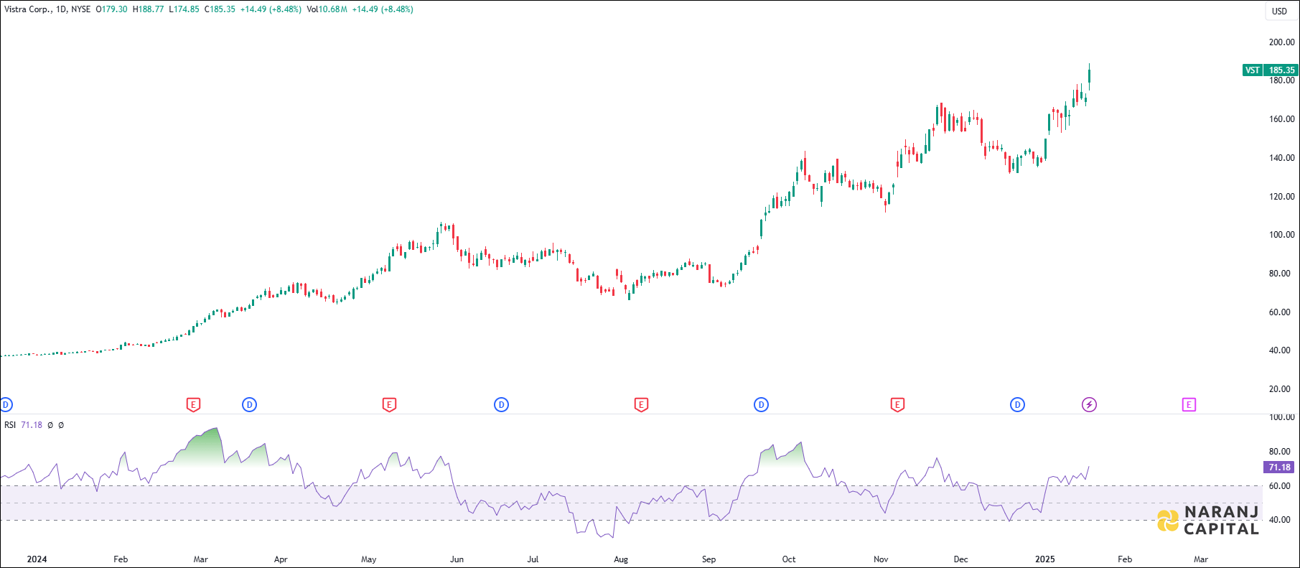Open the August 2024 earnings marker
1300x568 pixels.
click(641, 405)
